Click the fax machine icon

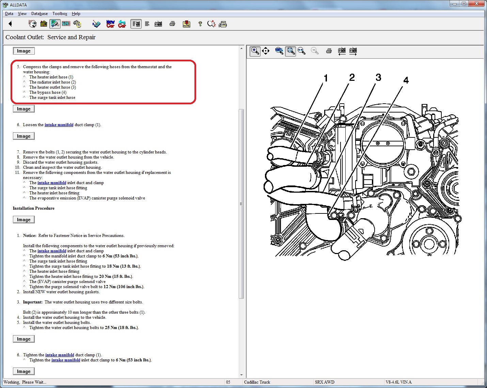pos(223,24)
